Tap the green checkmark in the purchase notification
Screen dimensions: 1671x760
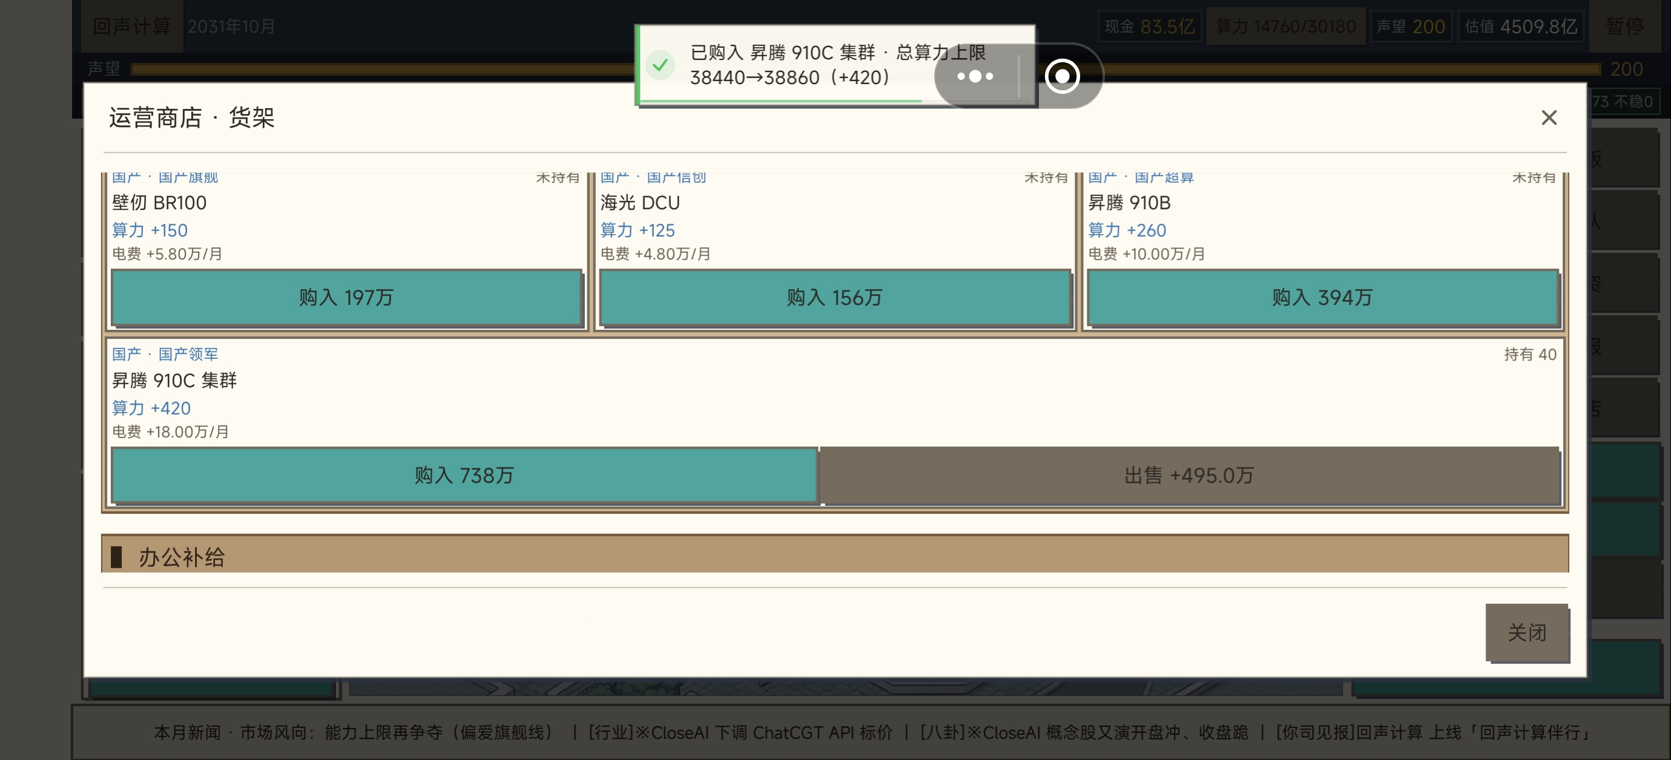661,65
